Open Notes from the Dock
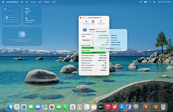 94,107
